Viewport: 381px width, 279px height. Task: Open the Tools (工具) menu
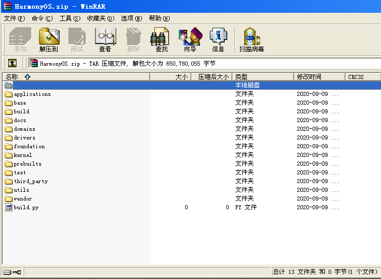(x=69, y=18)
